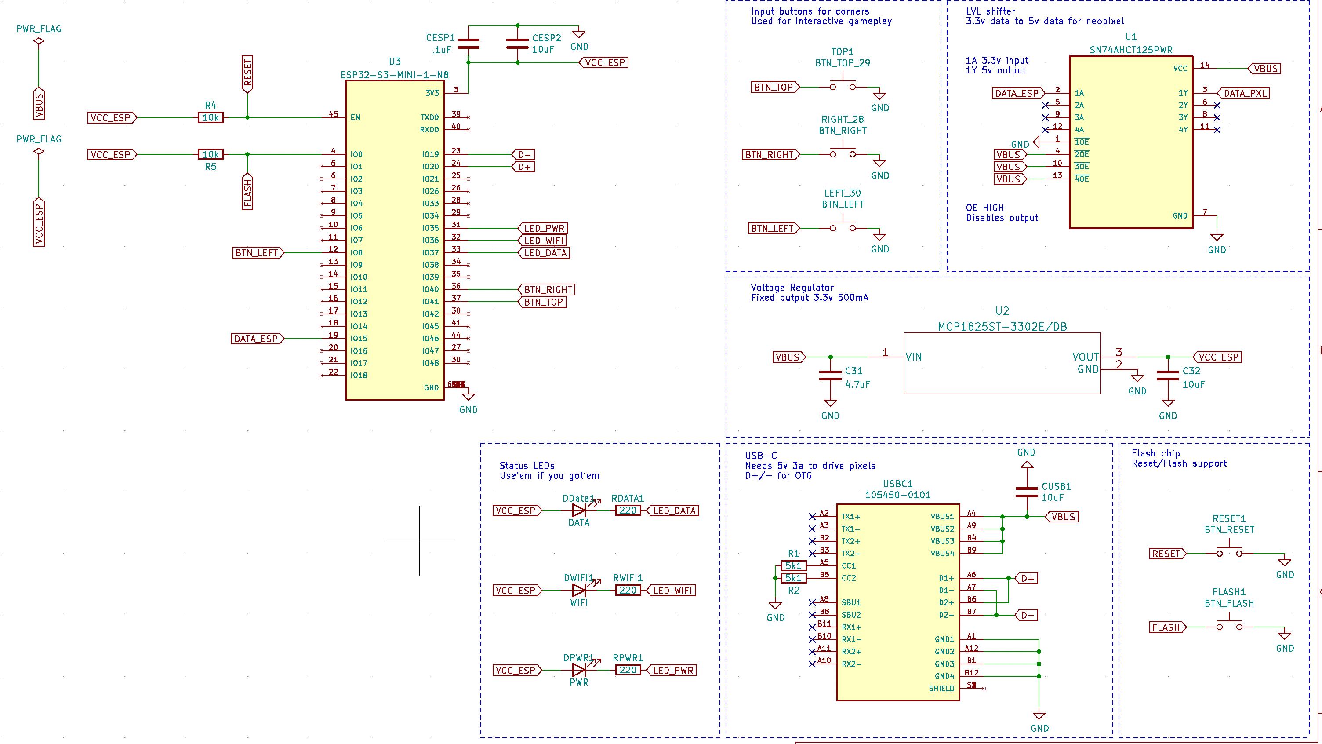Screen dimensions: 1322x744
Task: Select the VCC_ESP label next to CESP2
Action: 604,62
